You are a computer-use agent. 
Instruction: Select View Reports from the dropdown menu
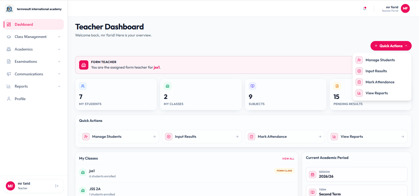pos(382,93)
